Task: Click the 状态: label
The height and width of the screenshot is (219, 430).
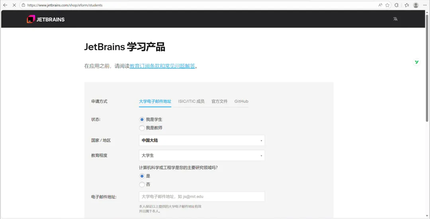Action: 96,120
